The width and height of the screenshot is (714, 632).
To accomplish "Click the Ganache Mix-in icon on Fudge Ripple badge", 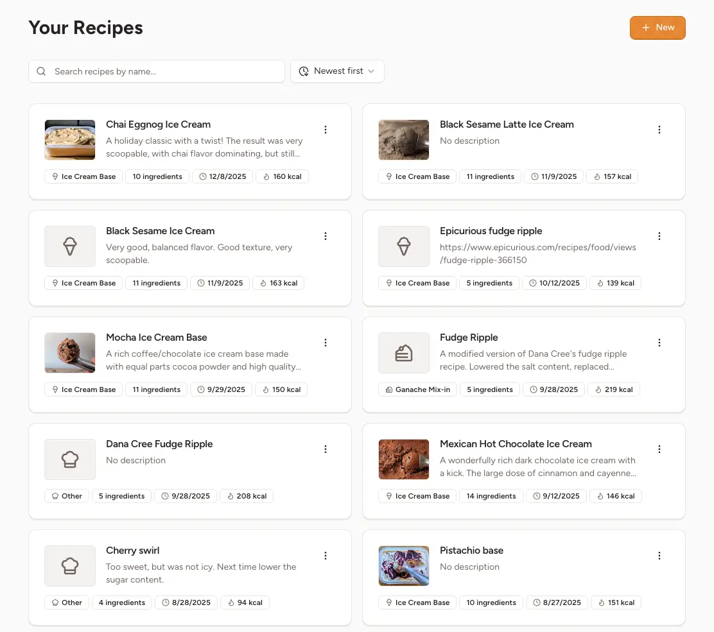I will (x=390, y=389).
